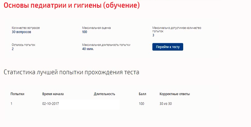The image size is (251, 127).
Task: Click the "40 мин." duration value
Action: 88,49
